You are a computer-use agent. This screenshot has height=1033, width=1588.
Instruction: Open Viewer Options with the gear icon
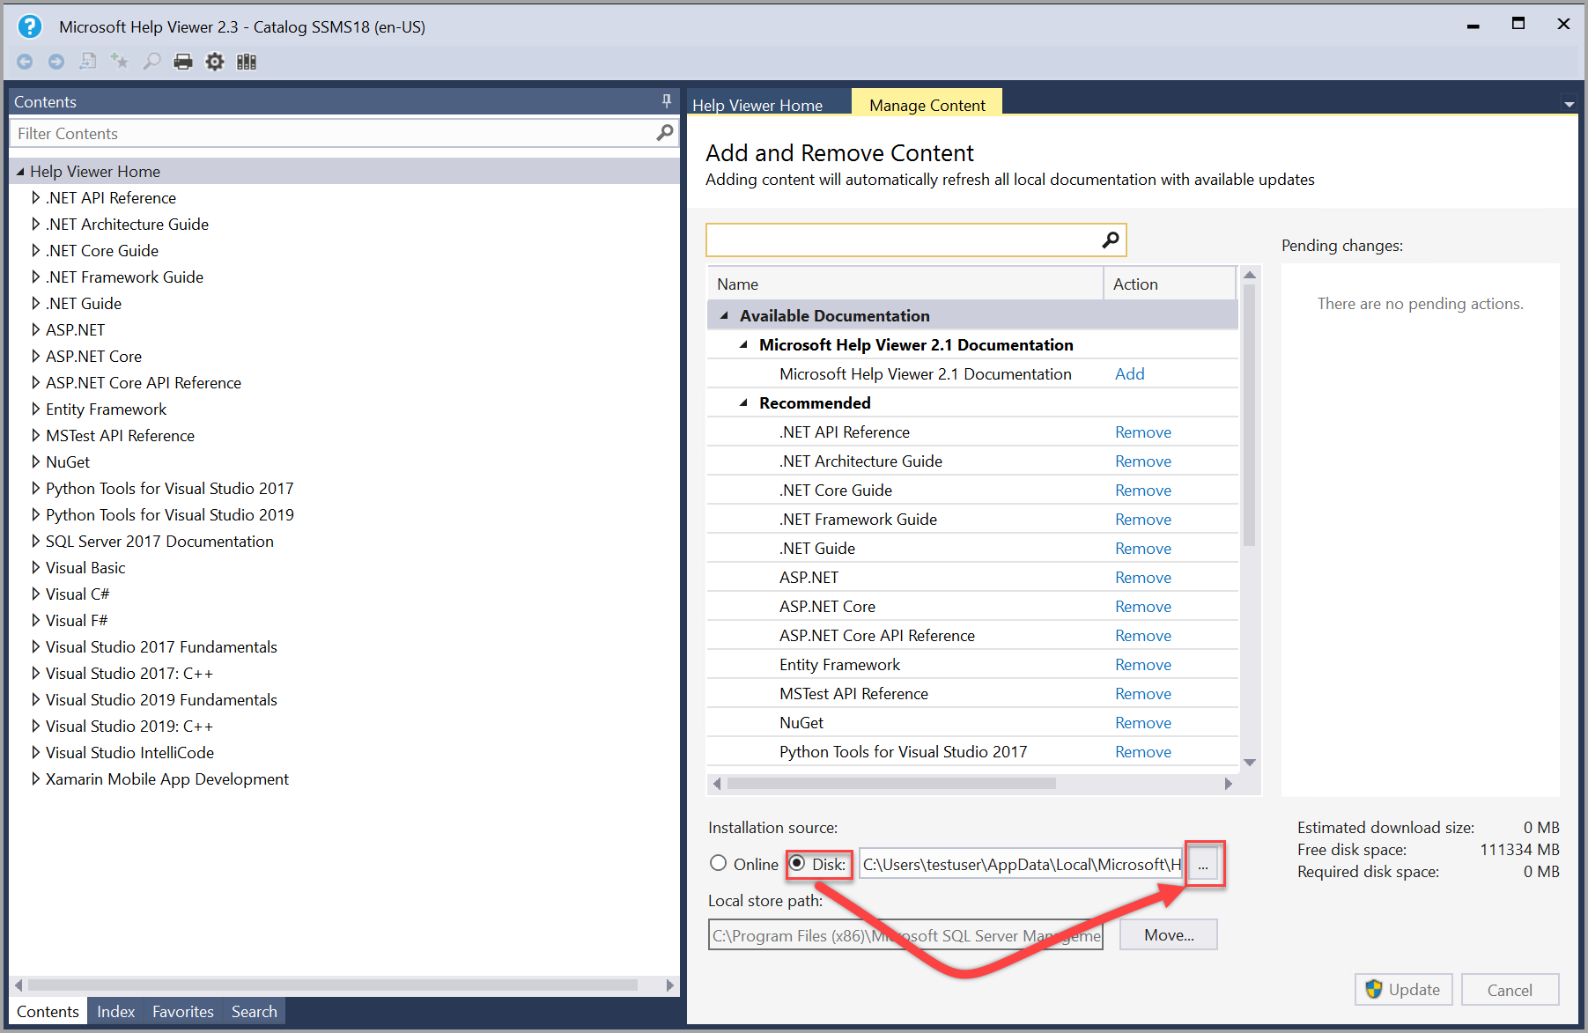[x=215, y=61]
